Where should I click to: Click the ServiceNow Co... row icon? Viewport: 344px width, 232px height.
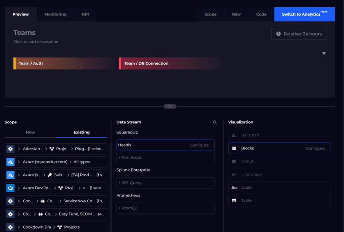[10, 201]
